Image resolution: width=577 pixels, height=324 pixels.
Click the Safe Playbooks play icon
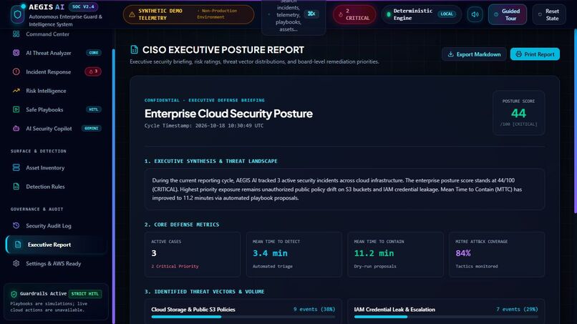click(16, 109)
